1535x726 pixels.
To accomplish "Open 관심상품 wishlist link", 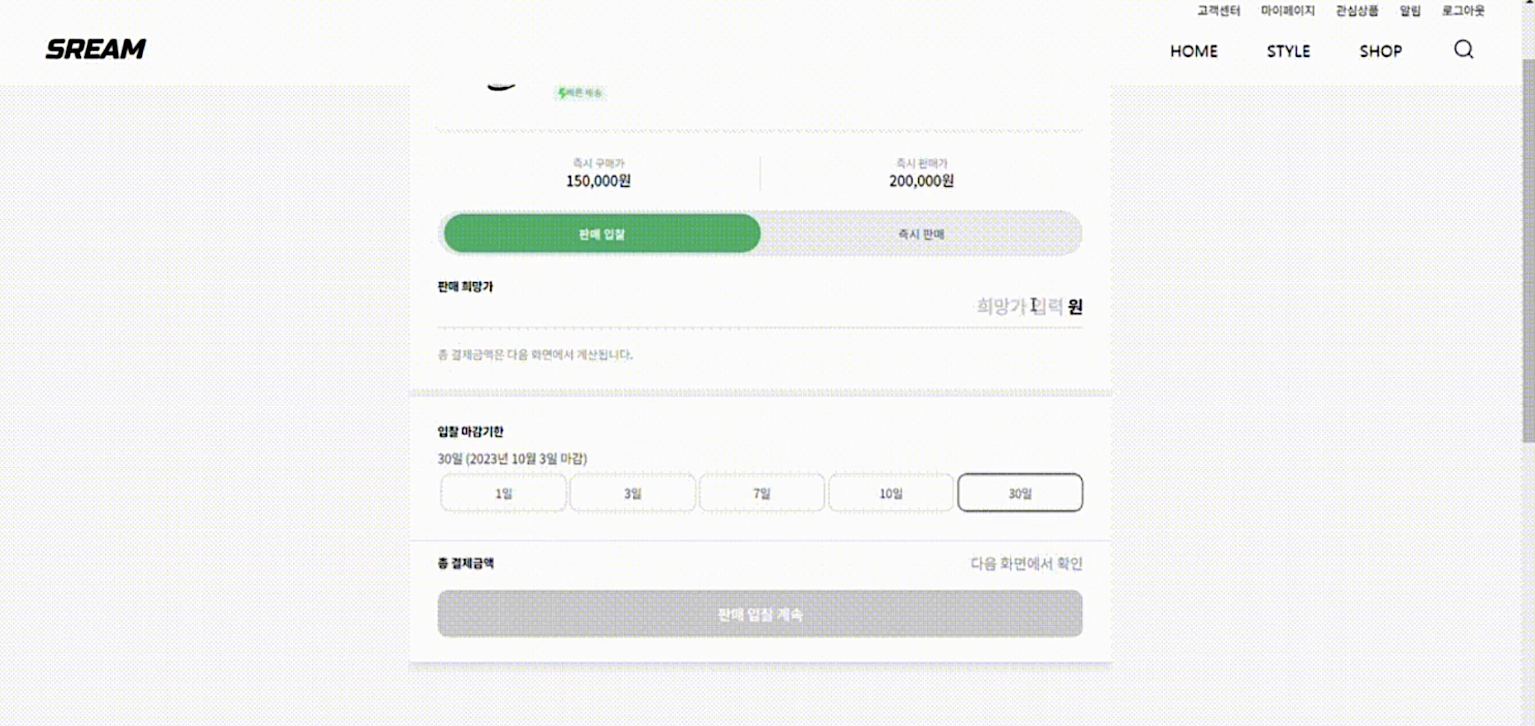I will click(x=1357, y=11).
